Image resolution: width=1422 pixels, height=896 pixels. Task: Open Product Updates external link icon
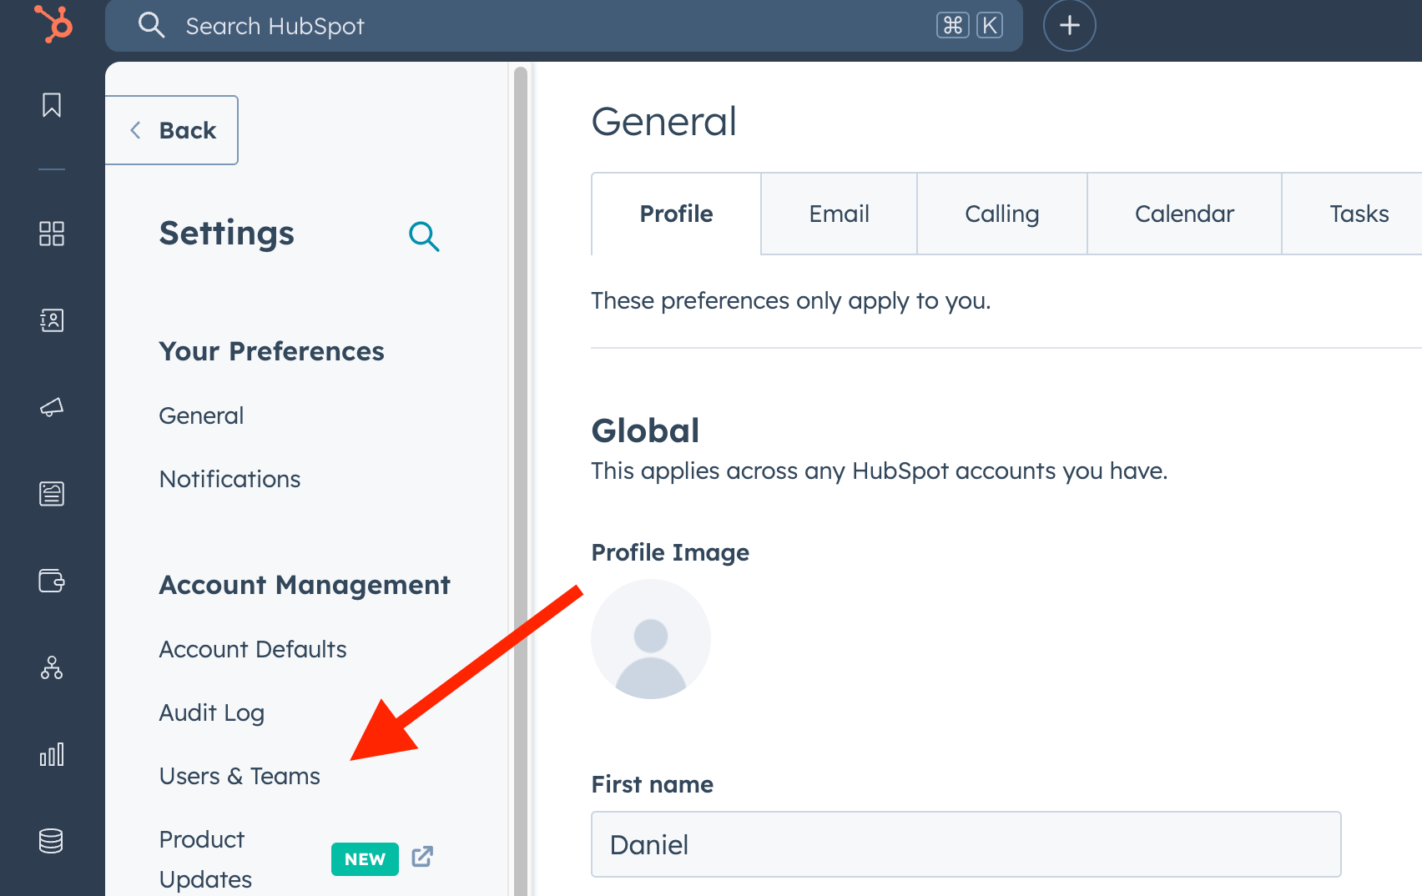pos(423,857)
